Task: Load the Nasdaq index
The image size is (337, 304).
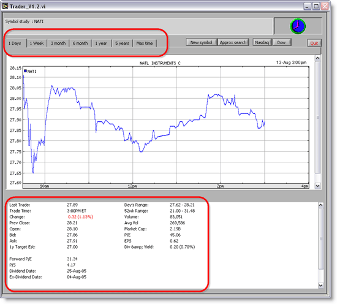Action: pyautogui.click(x=262, y=42)
